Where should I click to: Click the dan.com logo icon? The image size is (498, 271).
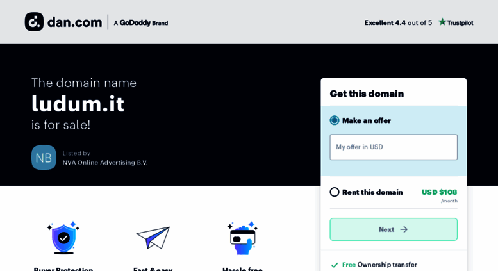tap(35, 22)
